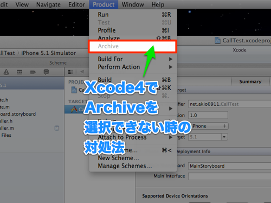Click the bundle identifier field net.akio0911.CallTest
This screenshot has width=271, height=203.
coord(229,104)
